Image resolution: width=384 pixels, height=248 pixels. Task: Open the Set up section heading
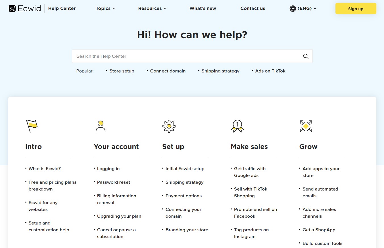pyautogui.click(x=173, y=147)
